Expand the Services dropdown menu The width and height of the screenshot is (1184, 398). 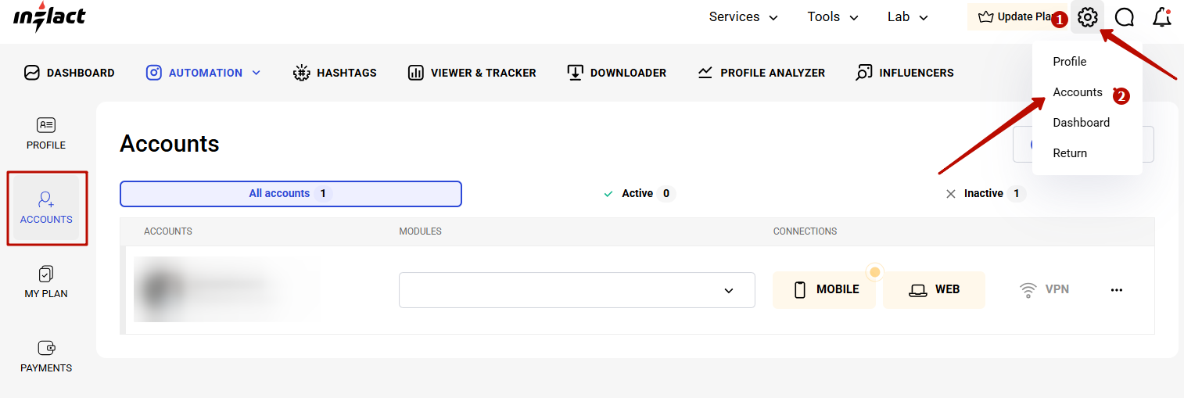[x=743, y=17]
